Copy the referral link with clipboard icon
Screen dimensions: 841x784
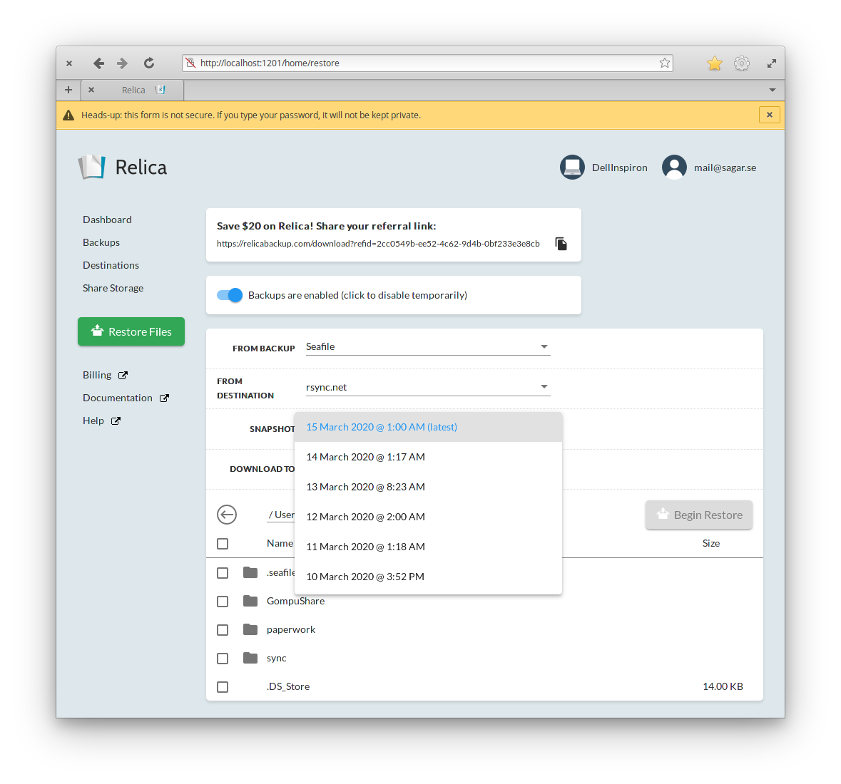point(561,244)
